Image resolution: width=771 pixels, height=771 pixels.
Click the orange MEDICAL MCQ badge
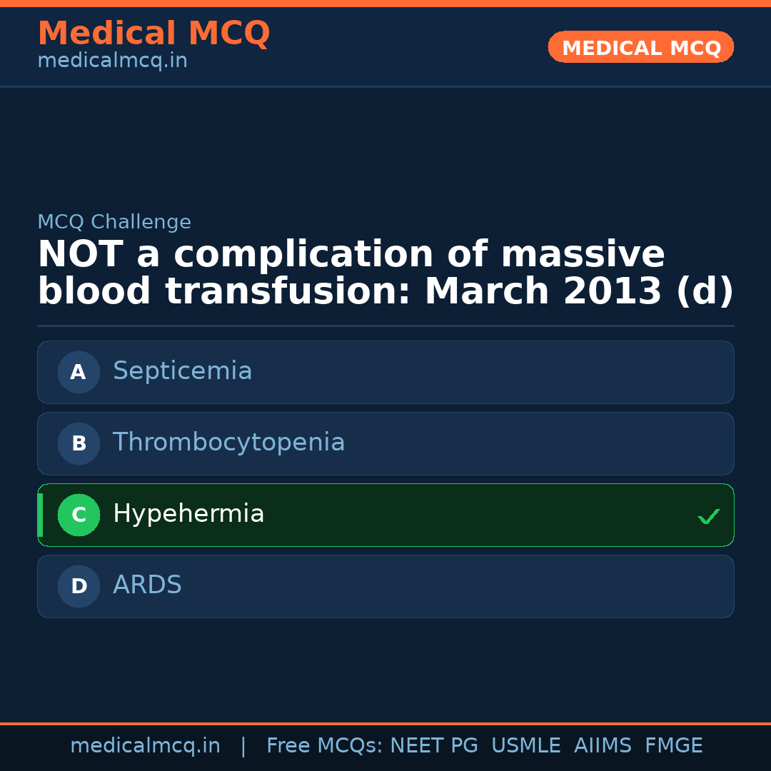point(640,47)
